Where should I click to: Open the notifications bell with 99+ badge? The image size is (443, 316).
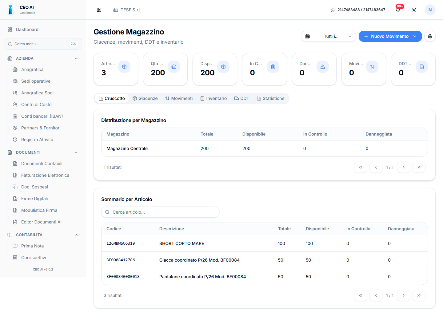coord(398,10)
